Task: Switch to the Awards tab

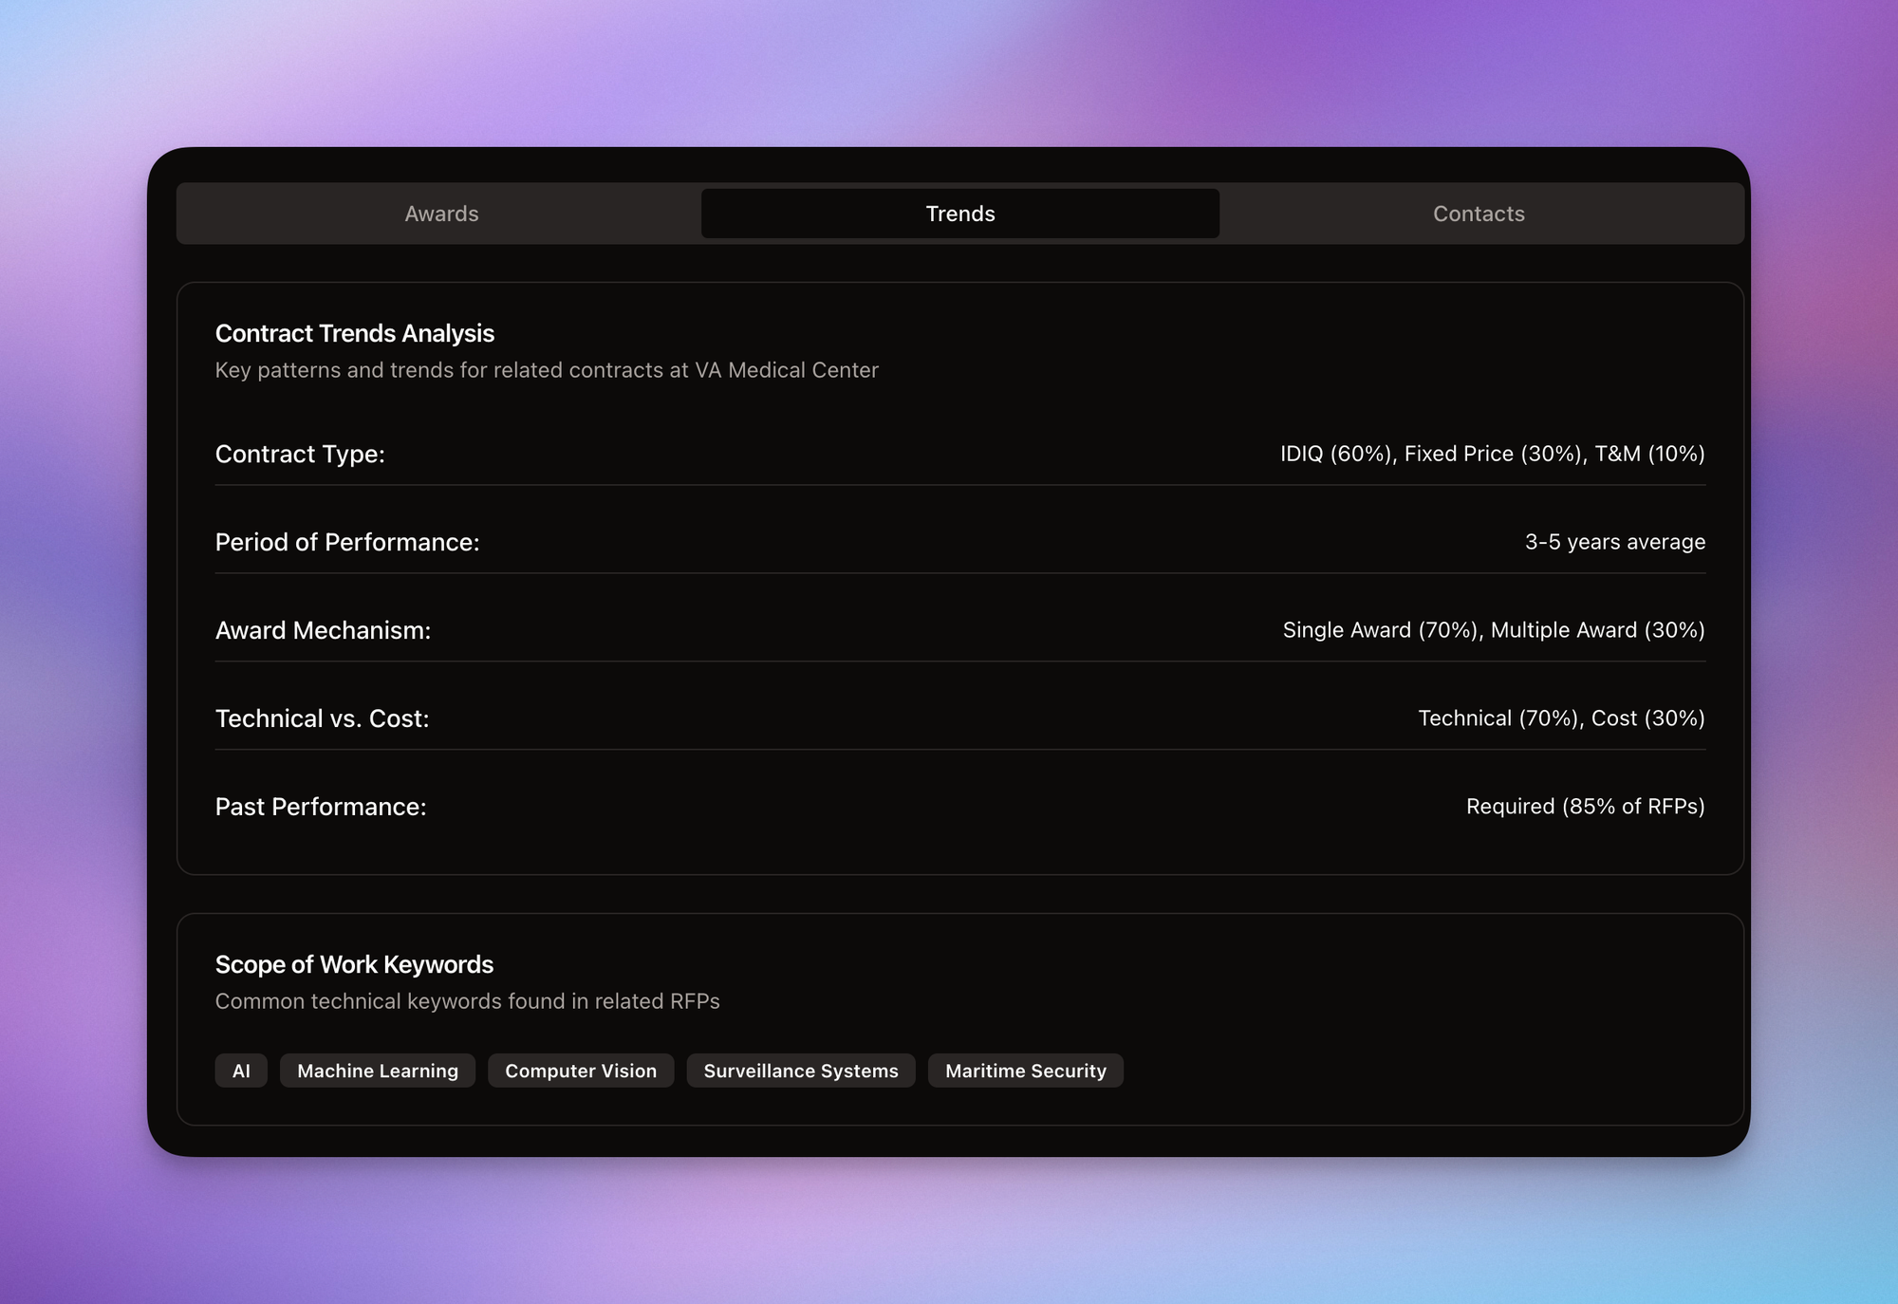Action: pyautogui.click(x=441, y=214)
